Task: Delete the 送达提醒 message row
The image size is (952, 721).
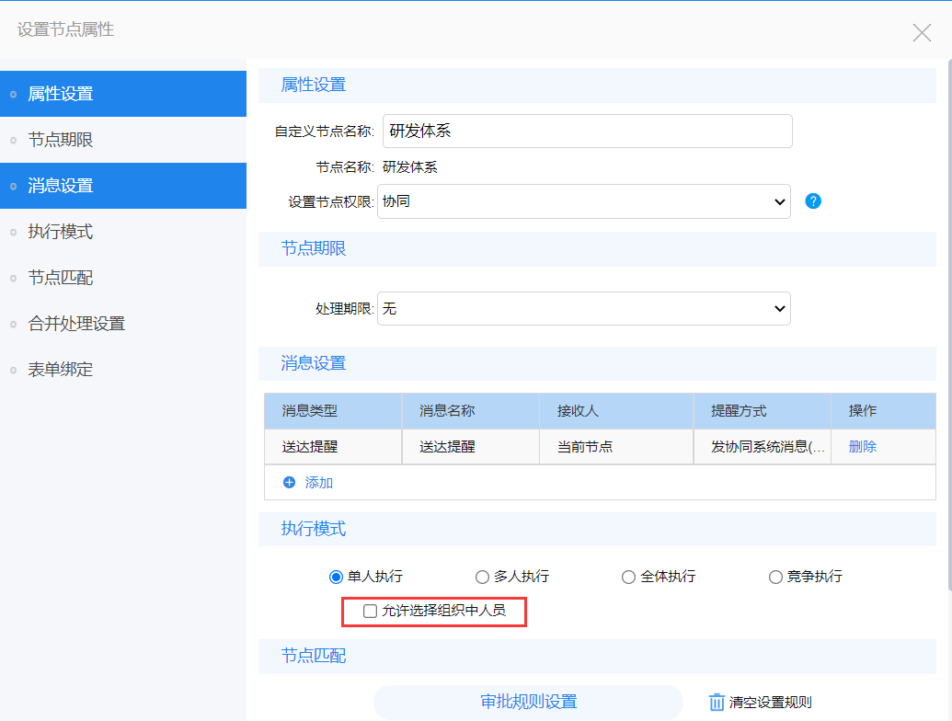Action: tap(862, 447)
